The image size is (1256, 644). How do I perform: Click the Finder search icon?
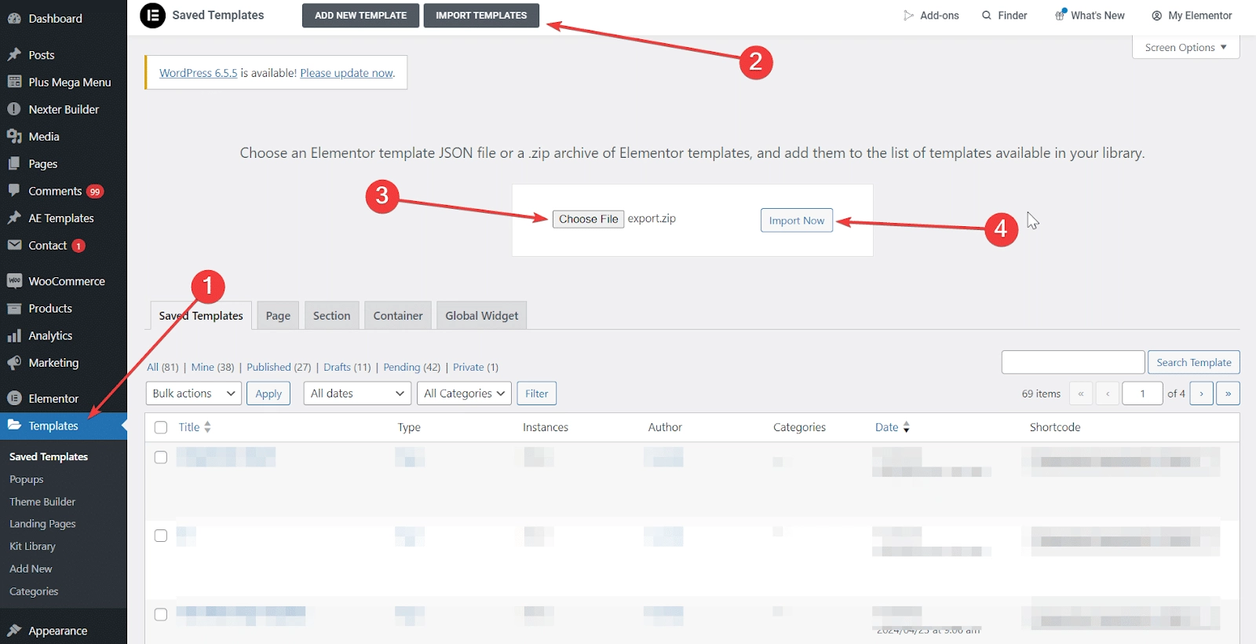tap(987, 15)
